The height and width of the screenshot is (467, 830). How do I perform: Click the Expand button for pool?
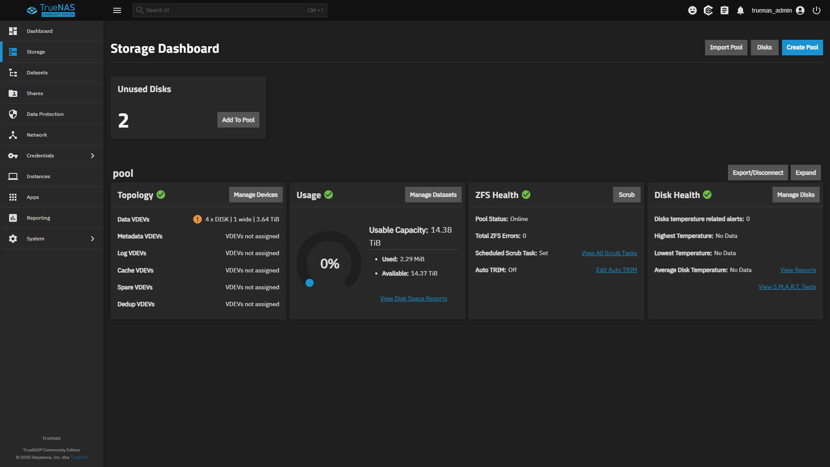(805, 173)
